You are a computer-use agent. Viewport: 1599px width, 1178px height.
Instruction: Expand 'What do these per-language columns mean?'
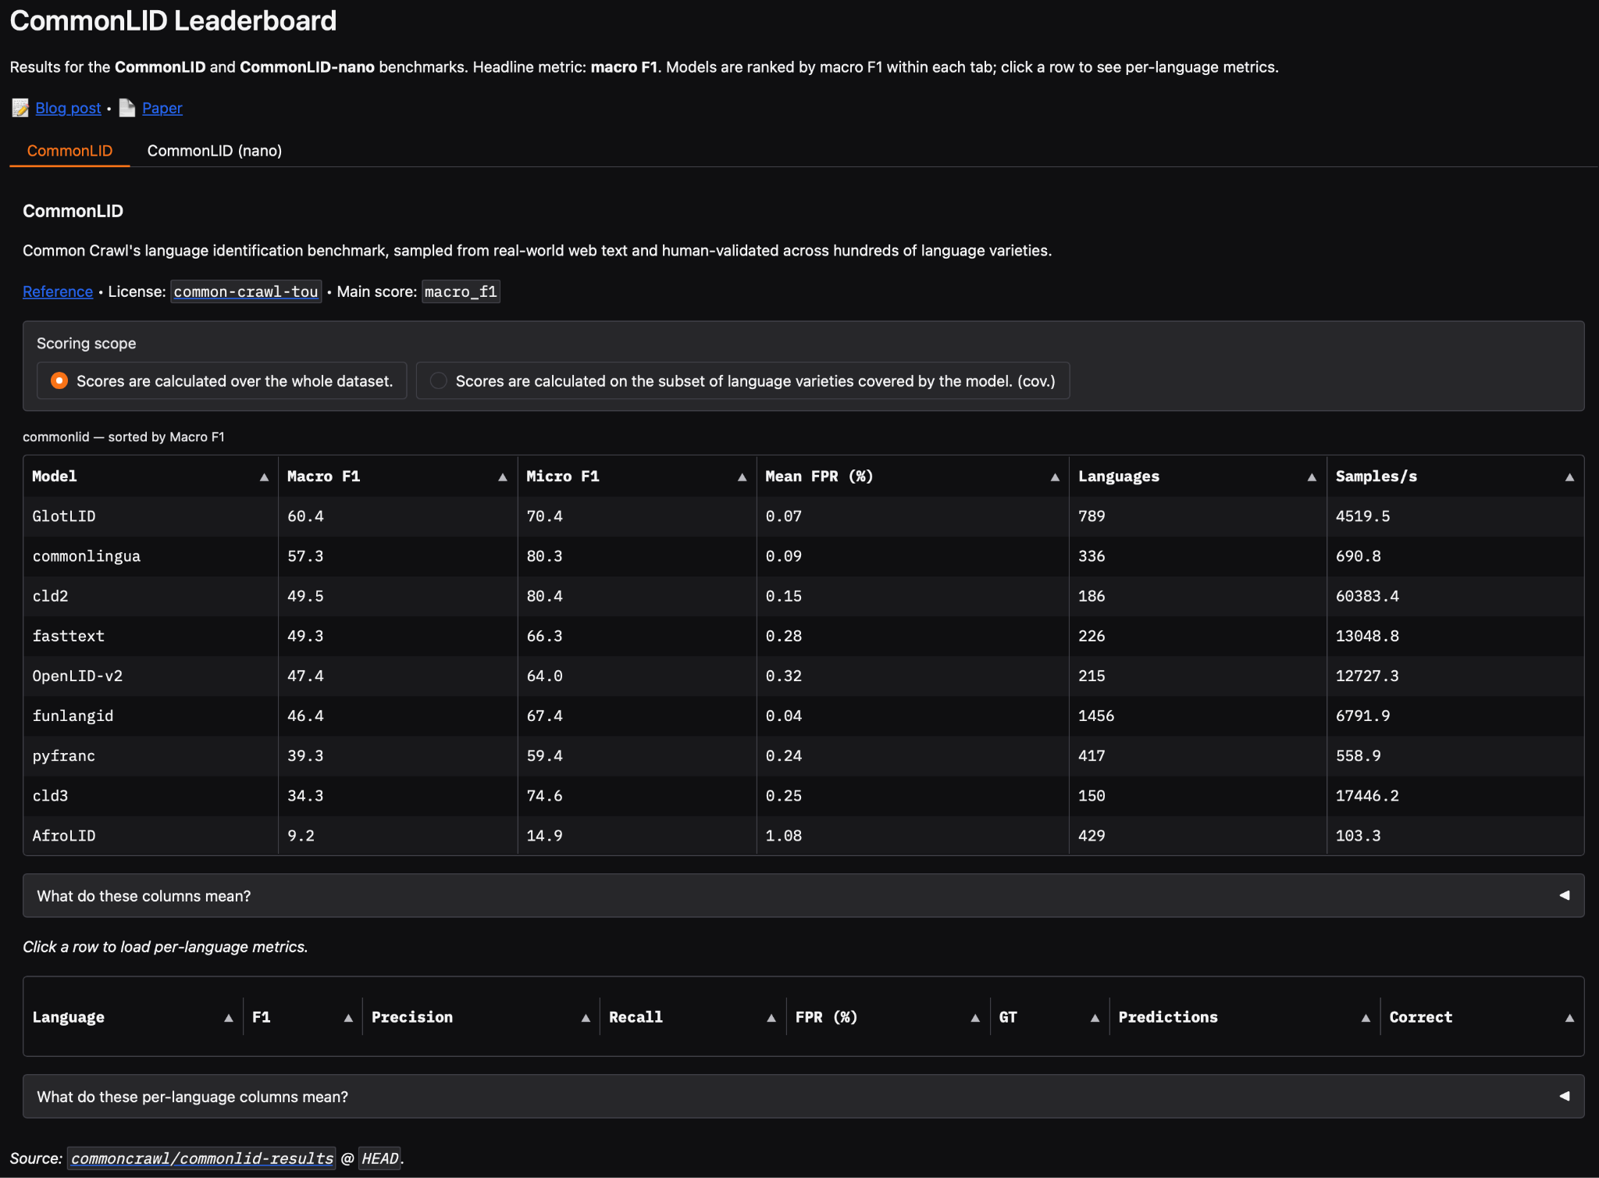tap(803, 1097)
